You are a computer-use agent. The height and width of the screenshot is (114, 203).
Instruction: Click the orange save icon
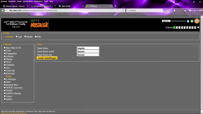[197, 21]
